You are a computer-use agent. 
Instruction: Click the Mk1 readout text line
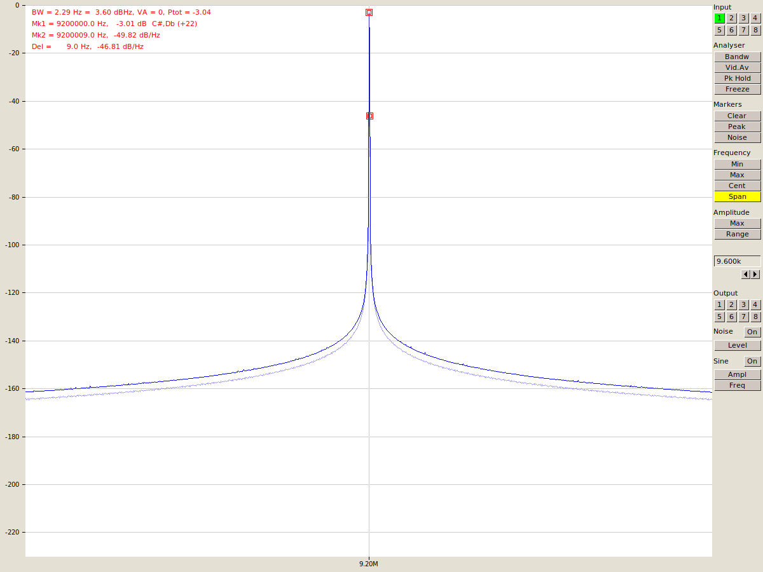(x=114, y=24)
